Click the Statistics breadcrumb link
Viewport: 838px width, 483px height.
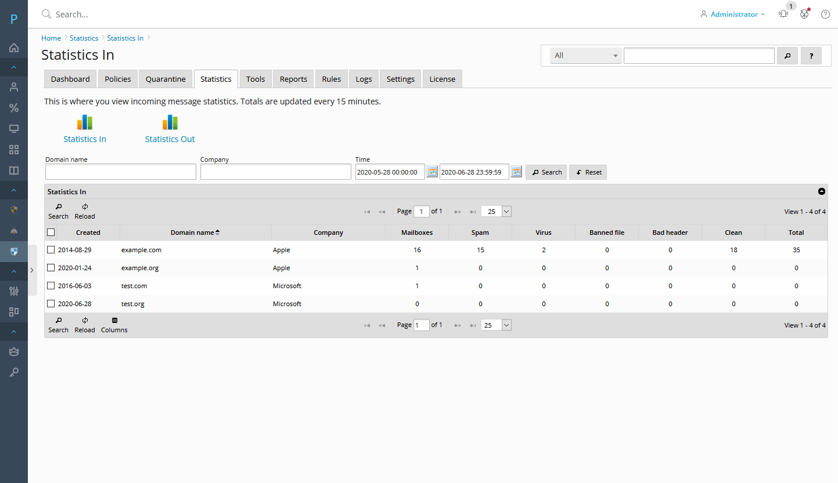coord(84,38)
